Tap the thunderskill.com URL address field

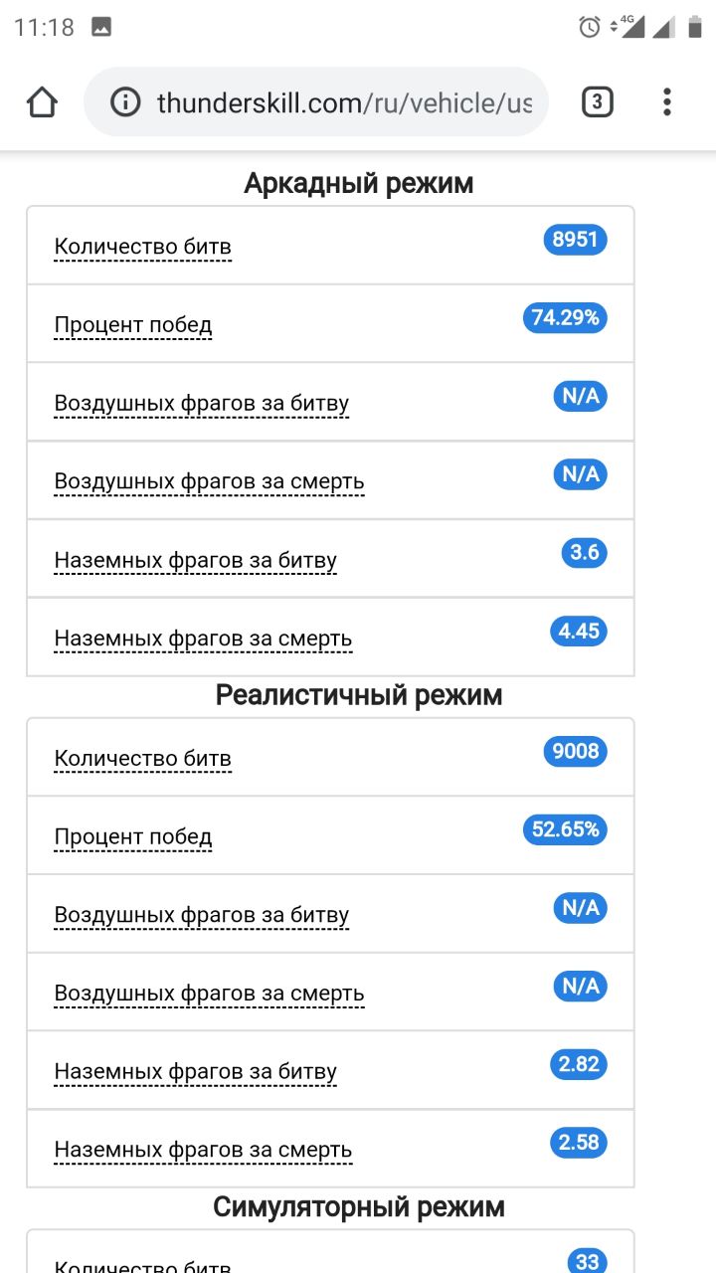(x=343, y=101)
